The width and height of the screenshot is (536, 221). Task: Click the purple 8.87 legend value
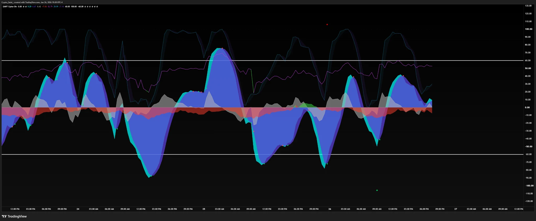[34, 7]
